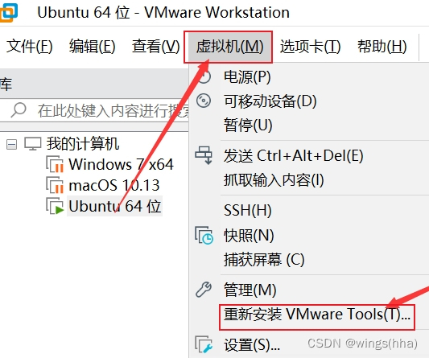Open the 编辑(E) menu

(93, 46)
